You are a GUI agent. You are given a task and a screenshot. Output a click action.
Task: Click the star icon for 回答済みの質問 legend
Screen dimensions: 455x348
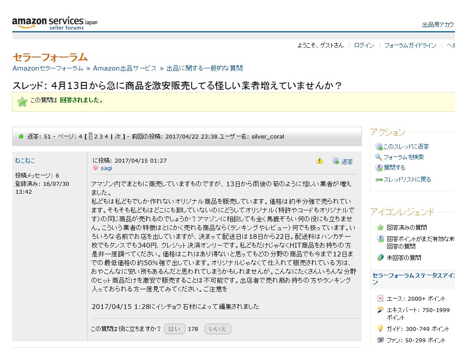click(x=380, y=227)
